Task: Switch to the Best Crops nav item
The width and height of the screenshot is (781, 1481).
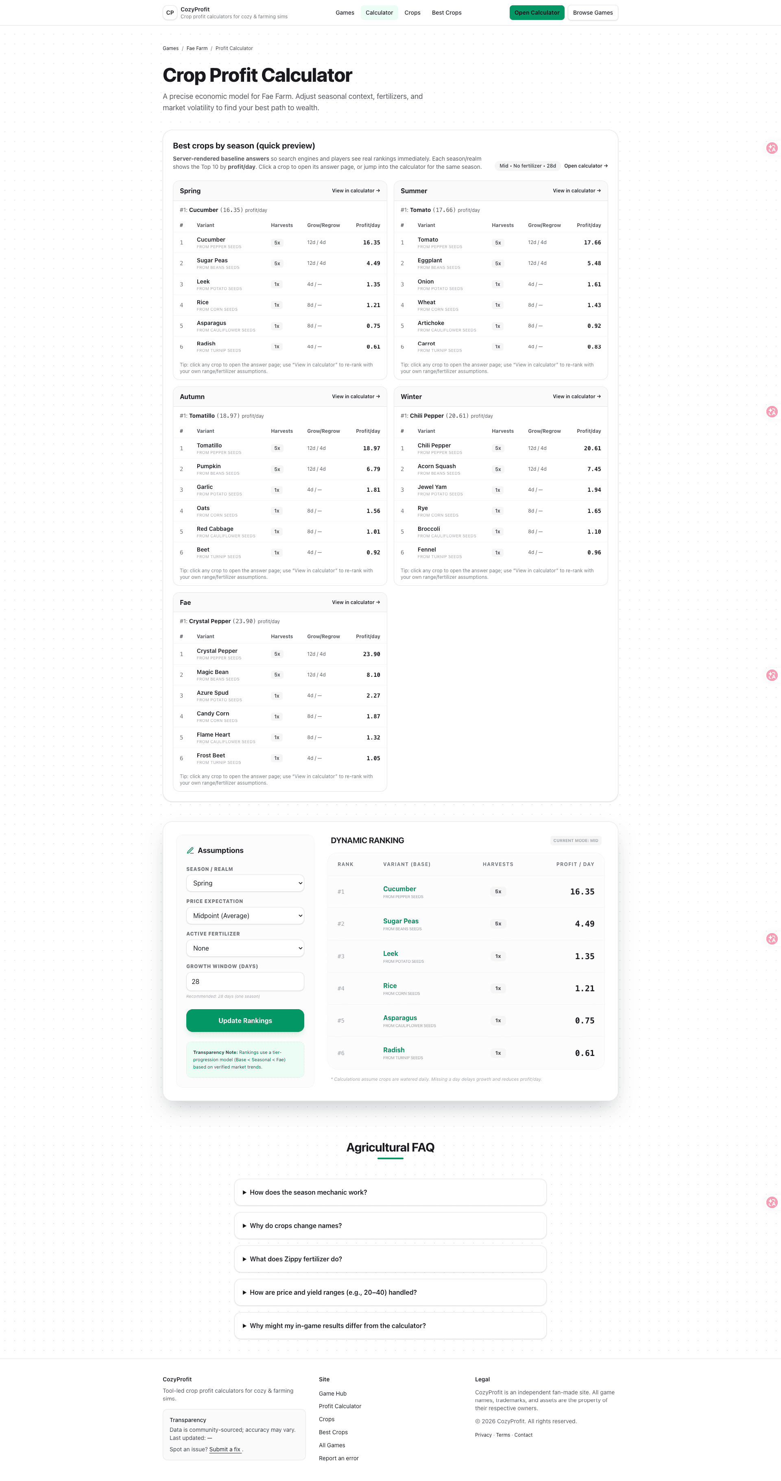Action: pos(446,12)
